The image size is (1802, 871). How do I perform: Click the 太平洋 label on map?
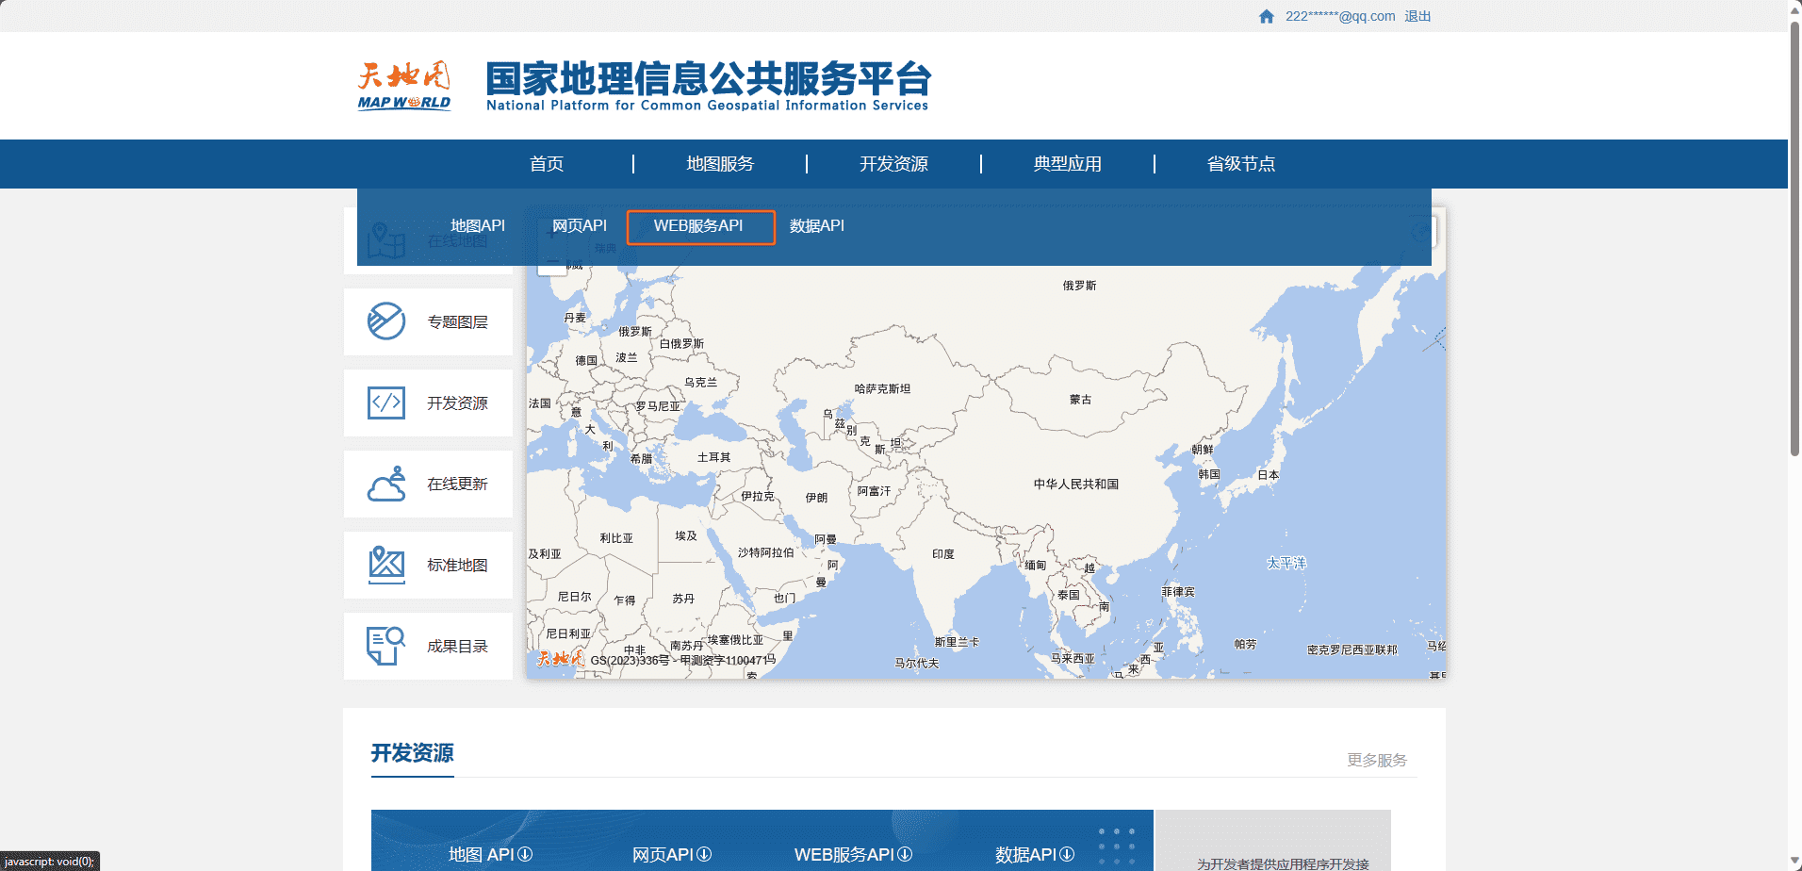(x=1286, y=563)
